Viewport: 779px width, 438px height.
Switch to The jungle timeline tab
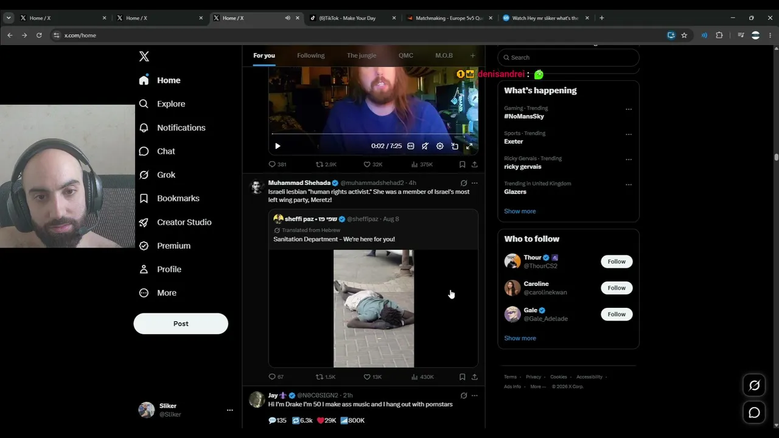(362, 55)
